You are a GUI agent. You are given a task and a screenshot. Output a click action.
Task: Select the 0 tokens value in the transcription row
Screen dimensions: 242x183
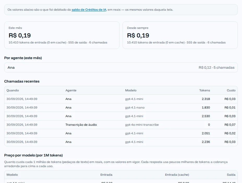pos(209,125)
